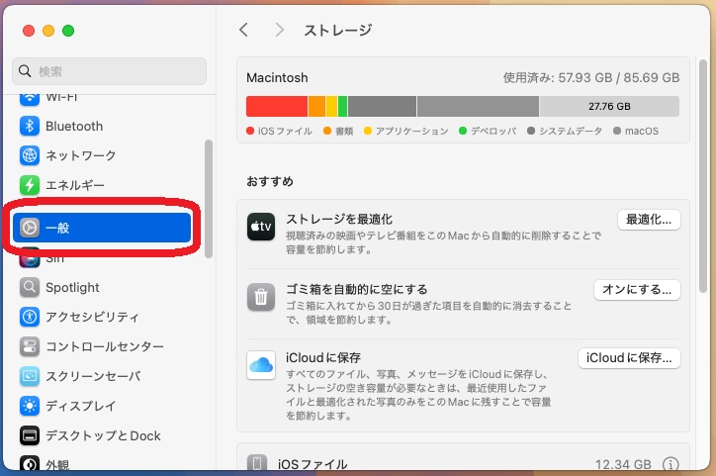This screenshot has height=476, width=716.
Task: Open Spotlight settings pane
Action: point(102,287)
